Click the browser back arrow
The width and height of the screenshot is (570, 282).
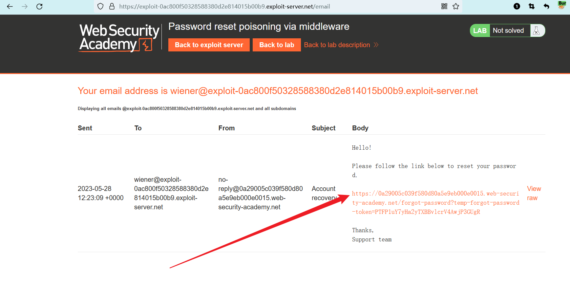(10, 7)
